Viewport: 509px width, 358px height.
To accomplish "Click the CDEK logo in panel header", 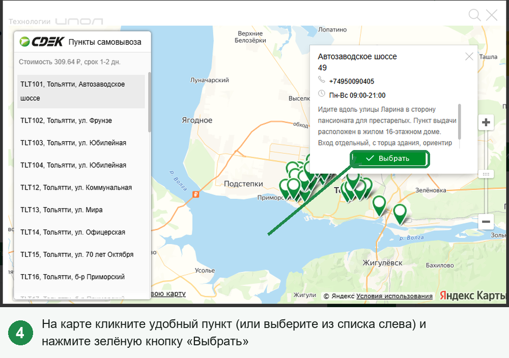I will (42, 42).
